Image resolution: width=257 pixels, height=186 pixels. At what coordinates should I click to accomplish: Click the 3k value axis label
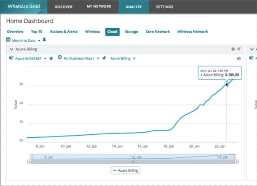coord(21,84)
